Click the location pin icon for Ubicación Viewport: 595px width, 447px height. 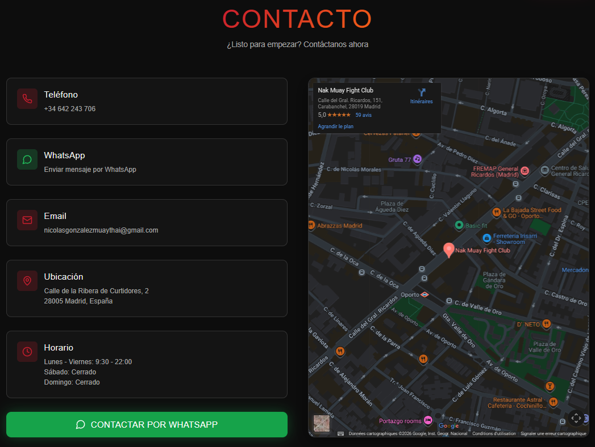pos(27,281)
